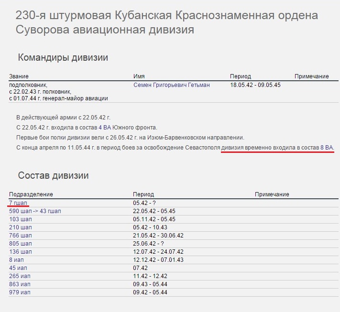Click the 'Подразделение' column header

pos(31,194)
